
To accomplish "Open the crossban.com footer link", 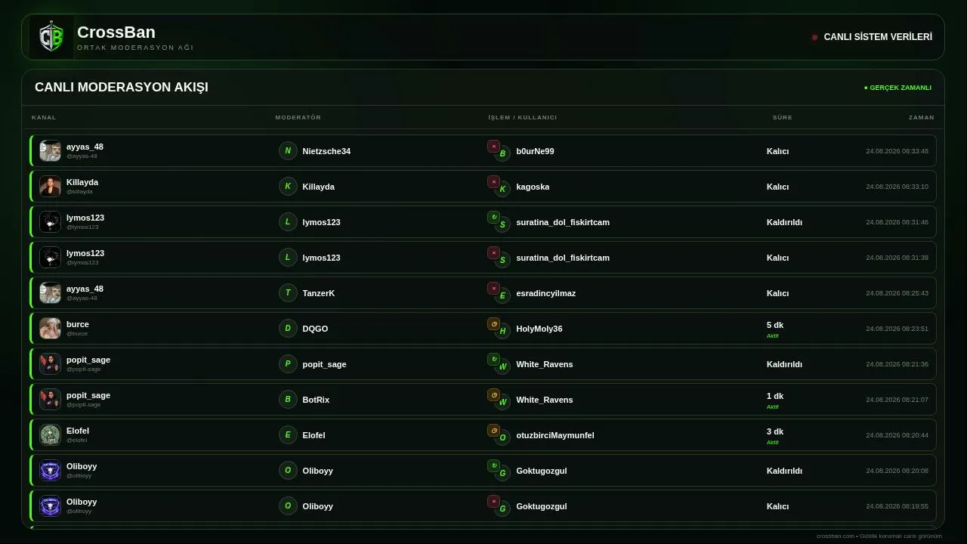I will [835, 536].
